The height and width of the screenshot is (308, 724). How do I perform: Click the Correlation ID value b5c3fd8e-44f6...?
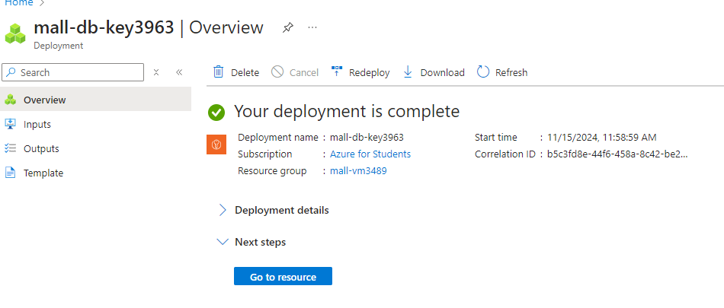click(617, 154)
